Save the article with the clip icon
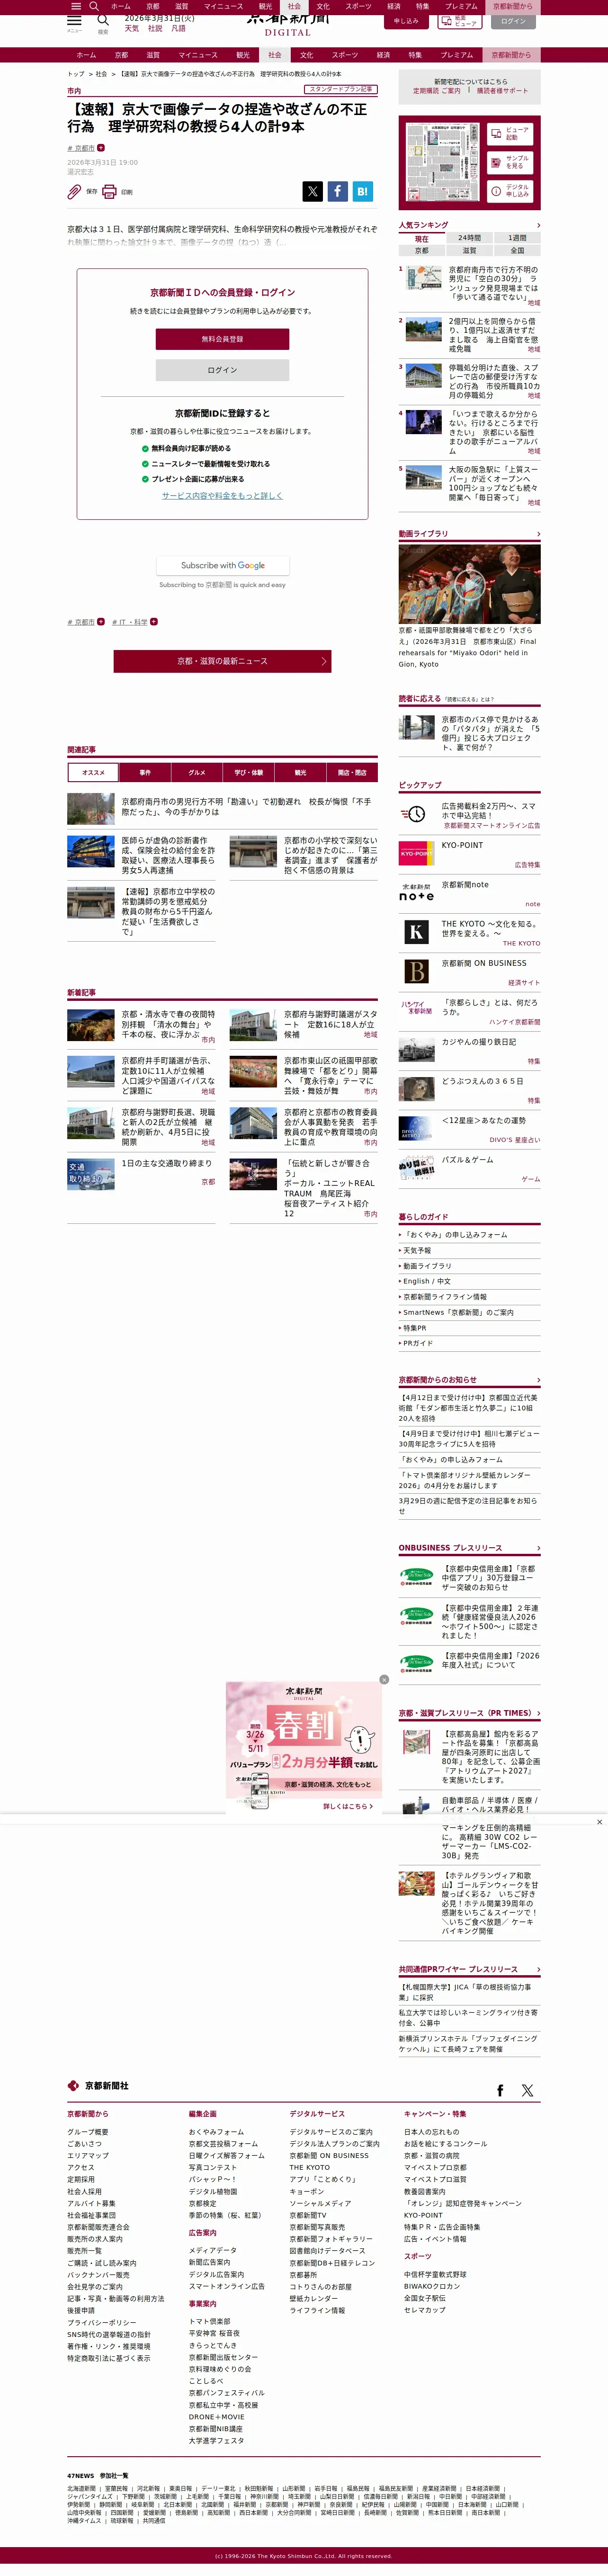The width and height of the screenshot is (608, 2576). [x=74, y=192]
